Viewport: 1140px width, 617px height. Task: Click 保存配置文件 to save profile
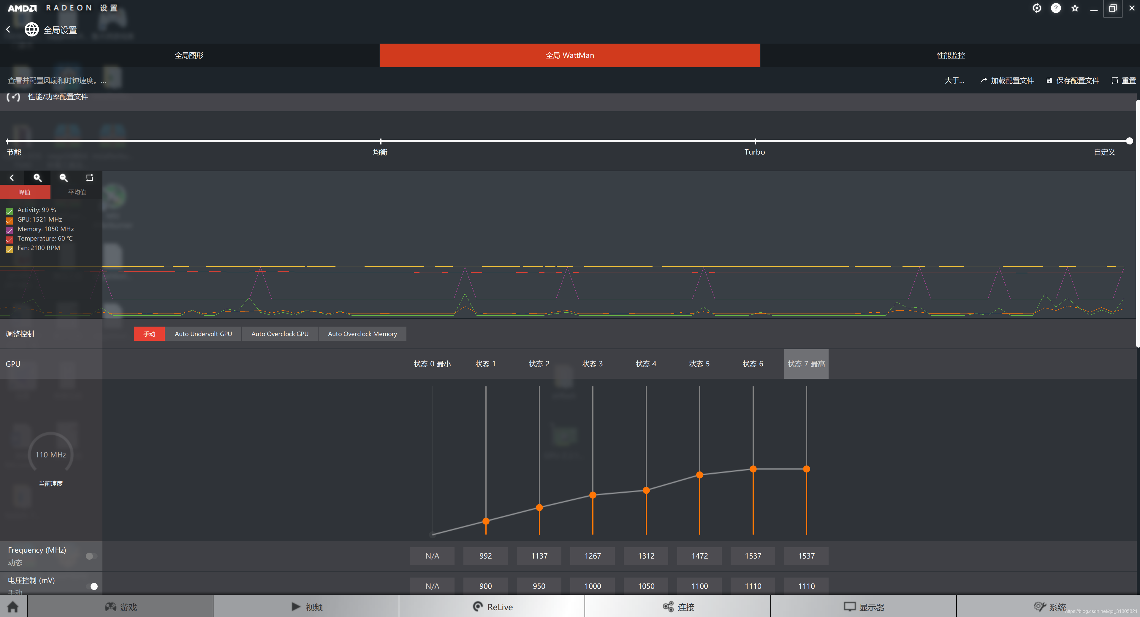pos(1078,80)
